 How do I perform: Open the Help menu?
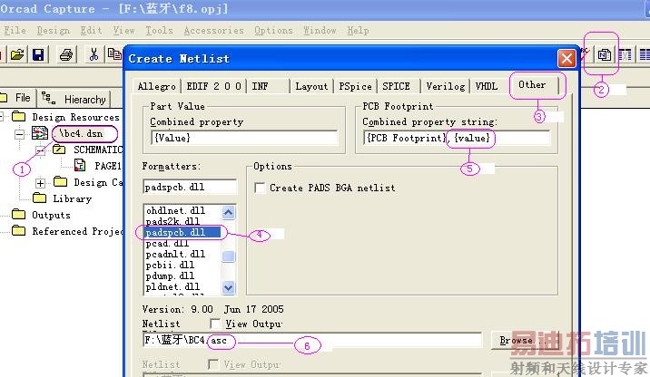(x=358, y=30)
